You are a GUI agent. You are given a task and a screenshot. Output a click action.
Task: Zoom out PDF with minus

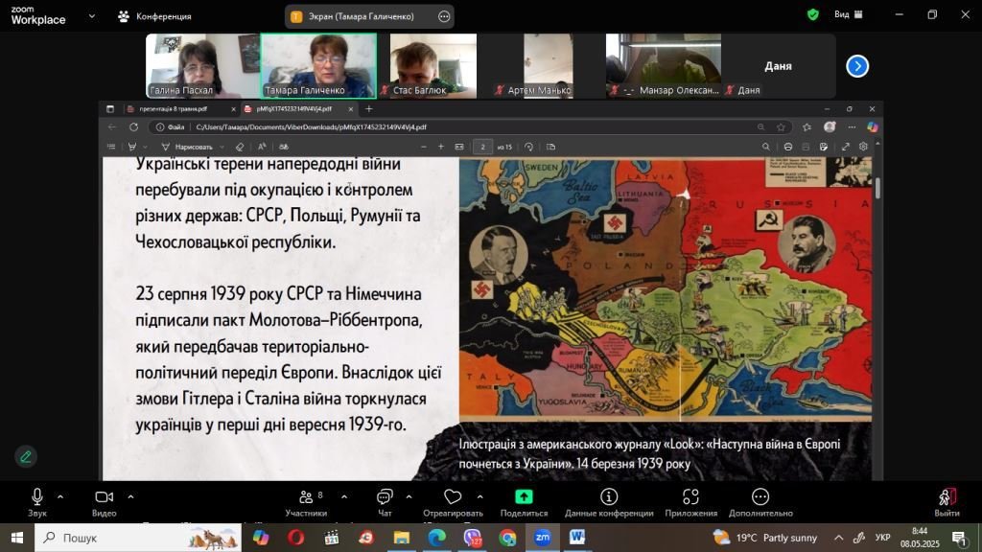(x=423, y=147)
